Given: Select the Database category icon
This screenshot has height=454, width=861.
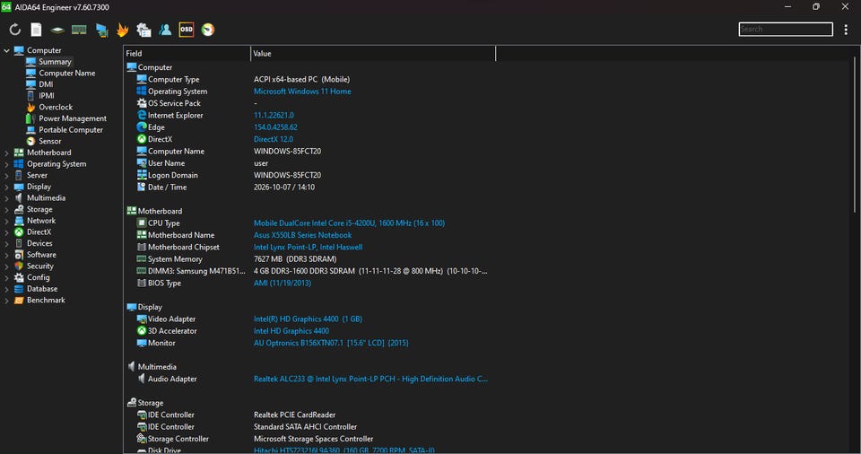Looking at the screenshot, I should [x=19, y=289].
